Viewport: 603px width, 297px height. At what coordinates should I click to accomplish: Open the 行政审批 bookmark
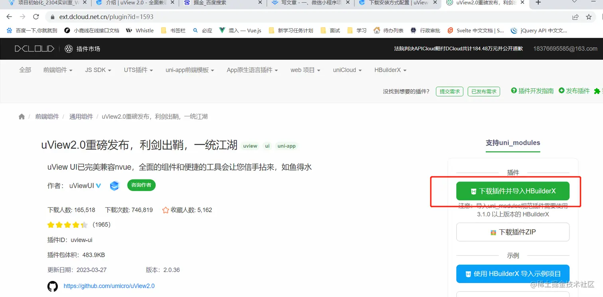pos(425,30)
